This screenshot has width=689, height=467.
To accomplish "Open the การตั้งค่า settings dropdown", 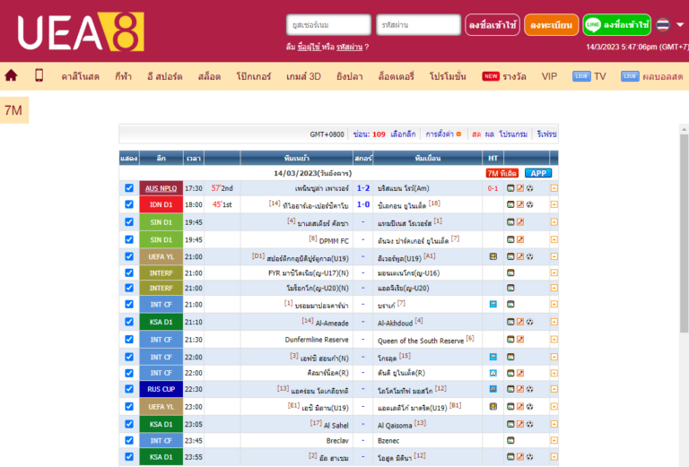I will (x=443, y=134).
